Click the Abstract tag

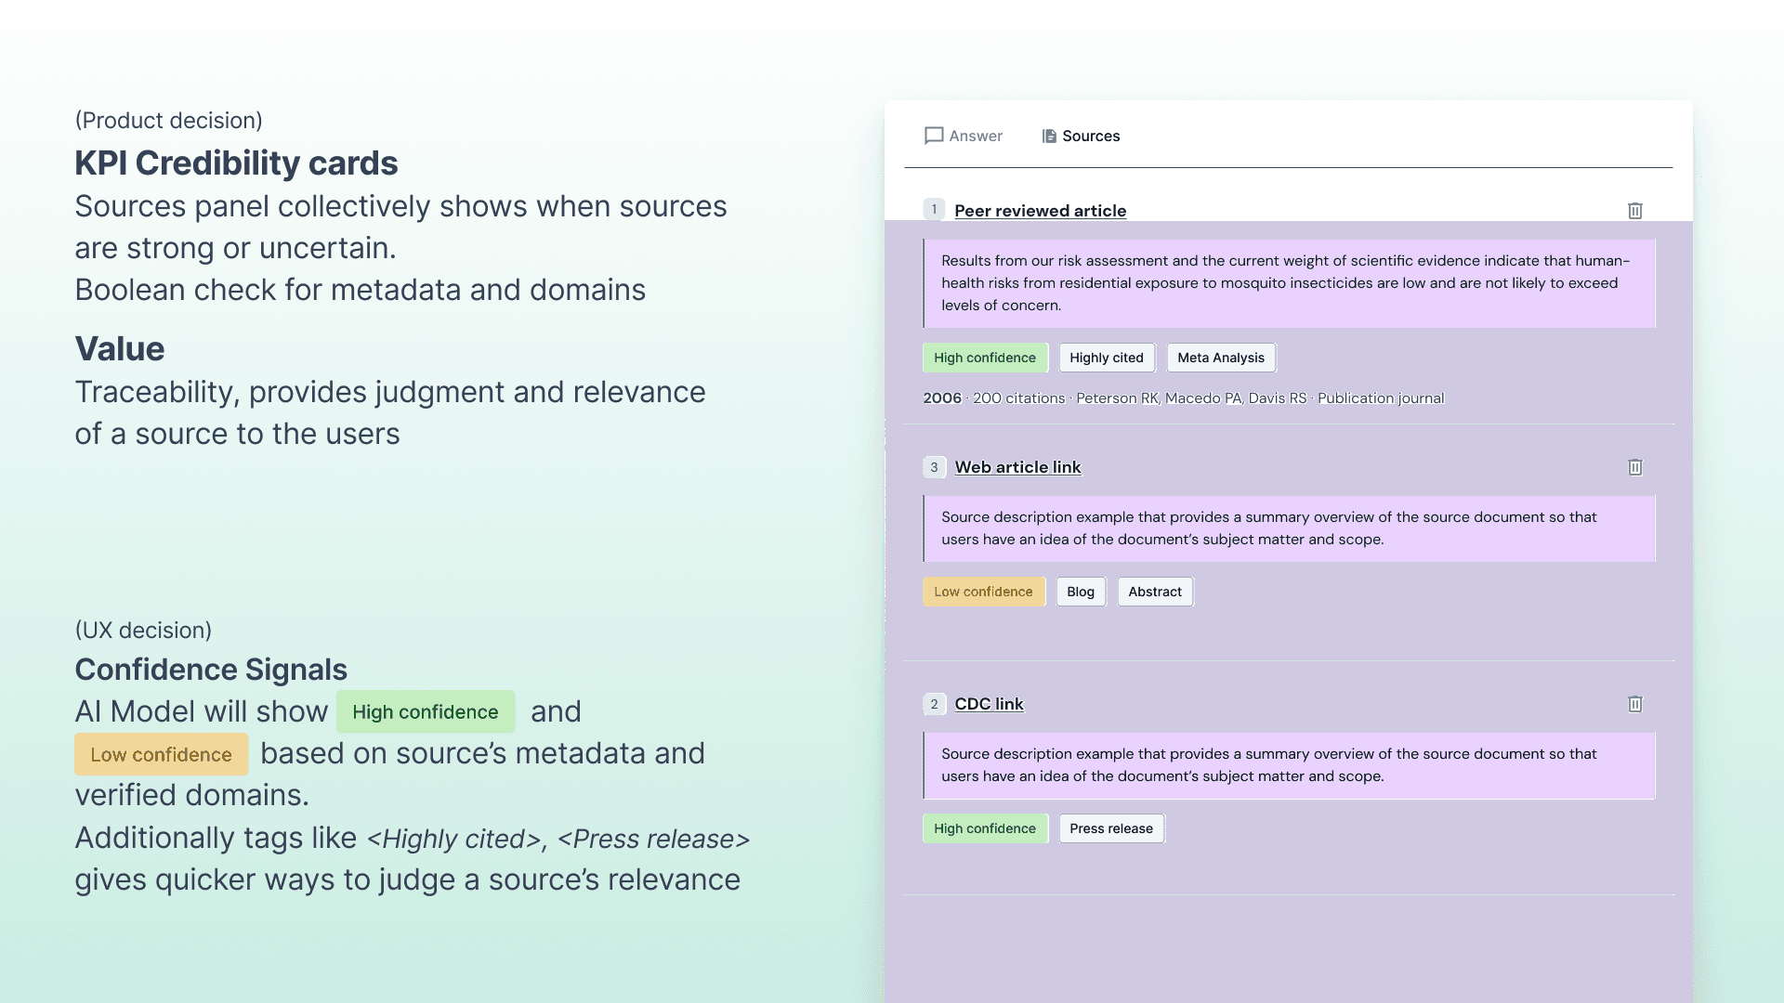coord(1155,592)
